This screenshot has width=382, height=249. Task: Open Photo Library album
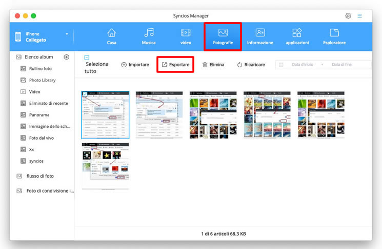point(43,80)
